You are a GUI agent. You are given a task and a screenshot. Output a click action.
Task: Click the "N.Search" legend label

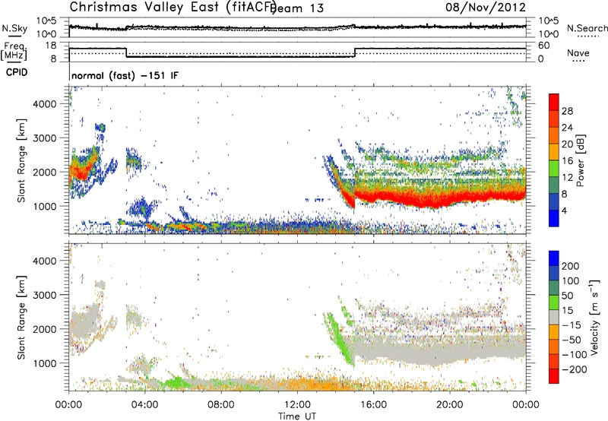click(587, 28)
